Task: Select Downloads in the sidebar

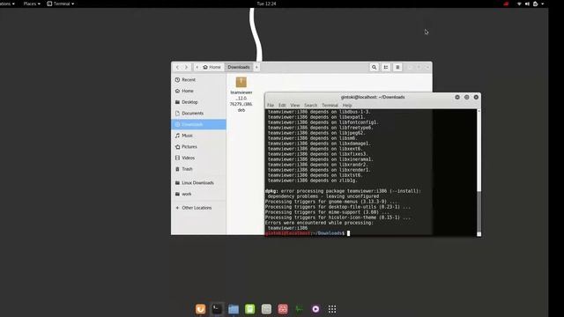Action: 198,124
